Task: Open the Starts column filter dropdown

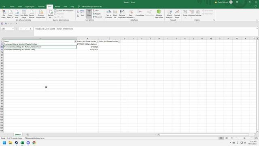Action: pyautogui.click(x=97, y=41)
